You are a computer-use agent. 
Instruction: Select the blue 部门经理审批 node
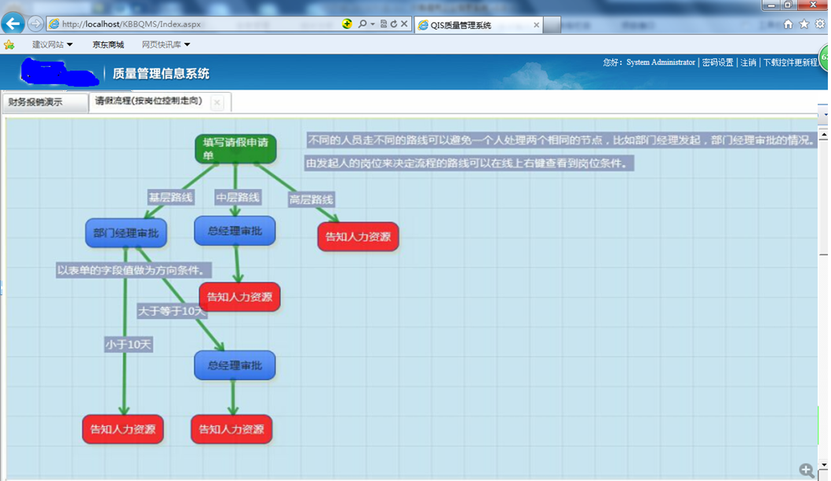click(x=126, y=233)
